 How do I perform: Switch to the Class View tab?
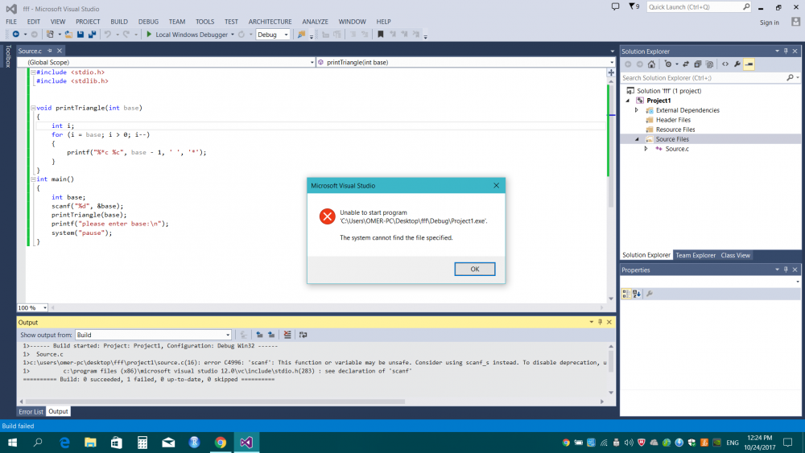coord(735,255)
